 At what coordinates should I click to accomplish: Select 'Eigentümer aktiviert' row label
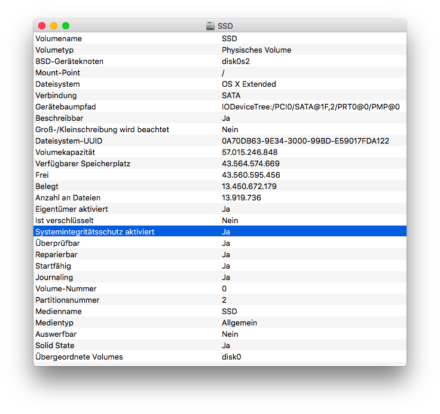72,209
